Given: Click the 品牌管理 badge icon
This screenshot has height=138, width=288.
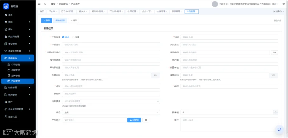Looking at the screenshot, I should point(8,76).
